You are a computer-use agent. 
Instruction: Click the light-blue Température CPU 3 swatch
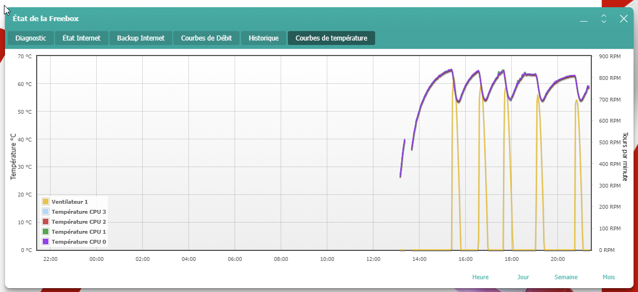pyautogui.click(x=46, y=212)
